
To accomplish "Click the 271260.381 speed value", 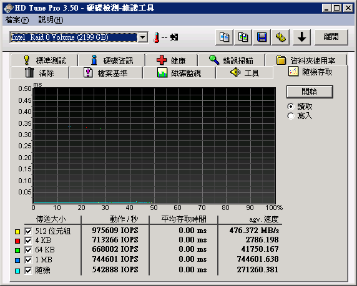I will coord(258,270).
